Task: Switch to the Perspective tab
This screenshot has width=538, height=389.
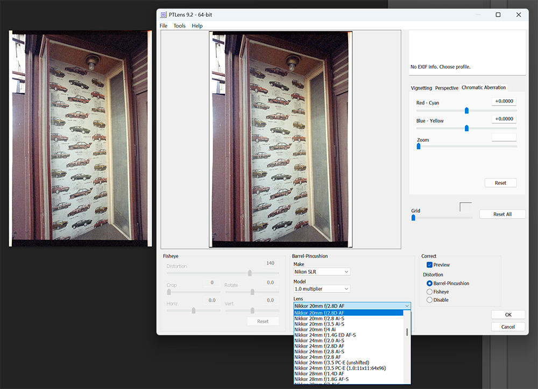Action: (x=447, y=88)
